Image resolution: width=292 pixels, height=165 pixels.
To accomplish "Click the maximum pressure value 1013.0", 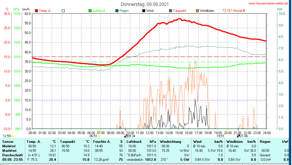I will (151, 151).
